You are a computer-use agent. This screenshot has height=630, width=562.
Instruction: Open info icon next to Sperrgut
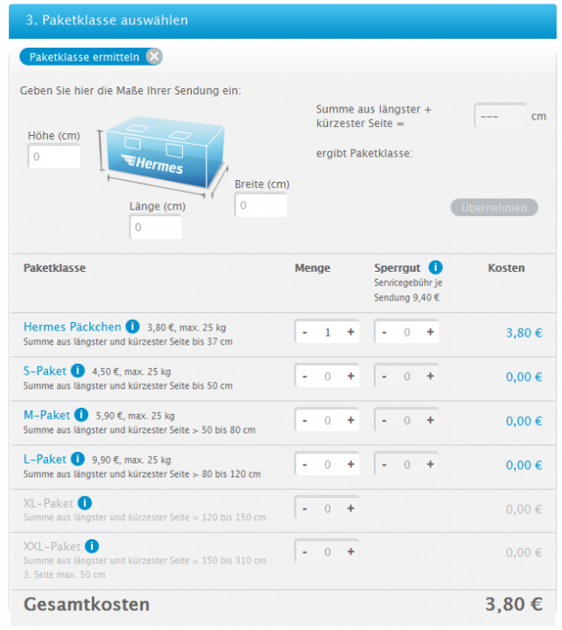point(435,267)
